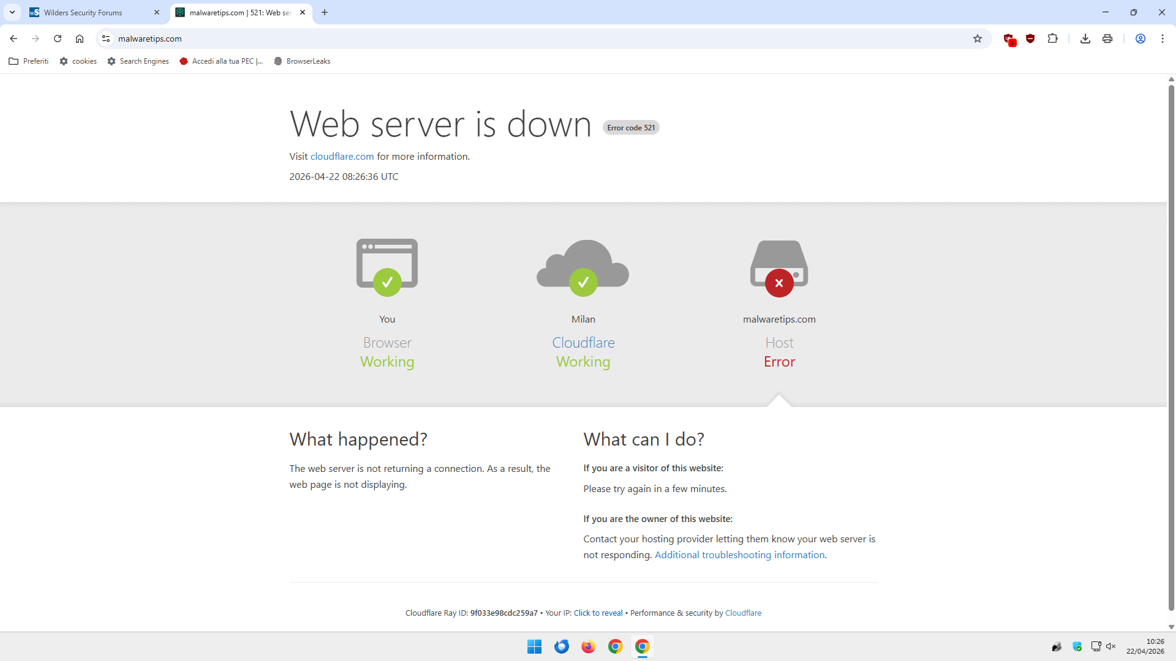Reload the malwaretips.com page

(58, 39)
